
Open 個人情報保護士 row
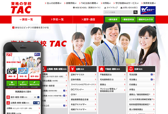tap(142, 109)
